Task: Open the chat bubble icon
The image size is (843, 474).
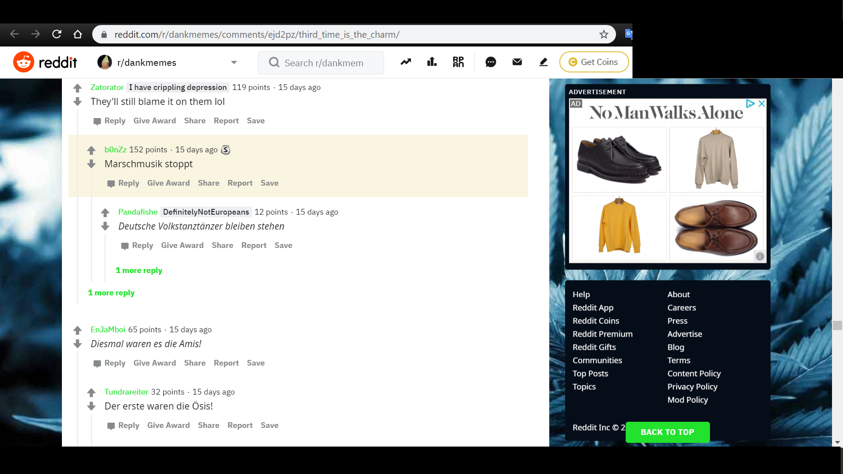Action: coord(490,62)
